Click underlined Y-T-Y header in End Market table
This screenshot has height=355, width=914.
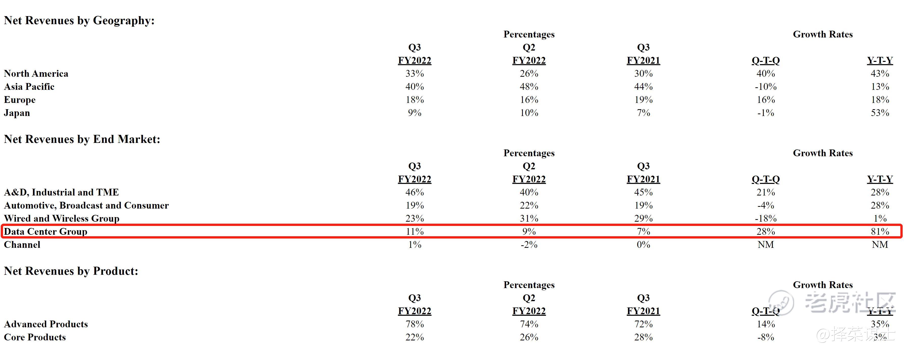pos(880,179)
